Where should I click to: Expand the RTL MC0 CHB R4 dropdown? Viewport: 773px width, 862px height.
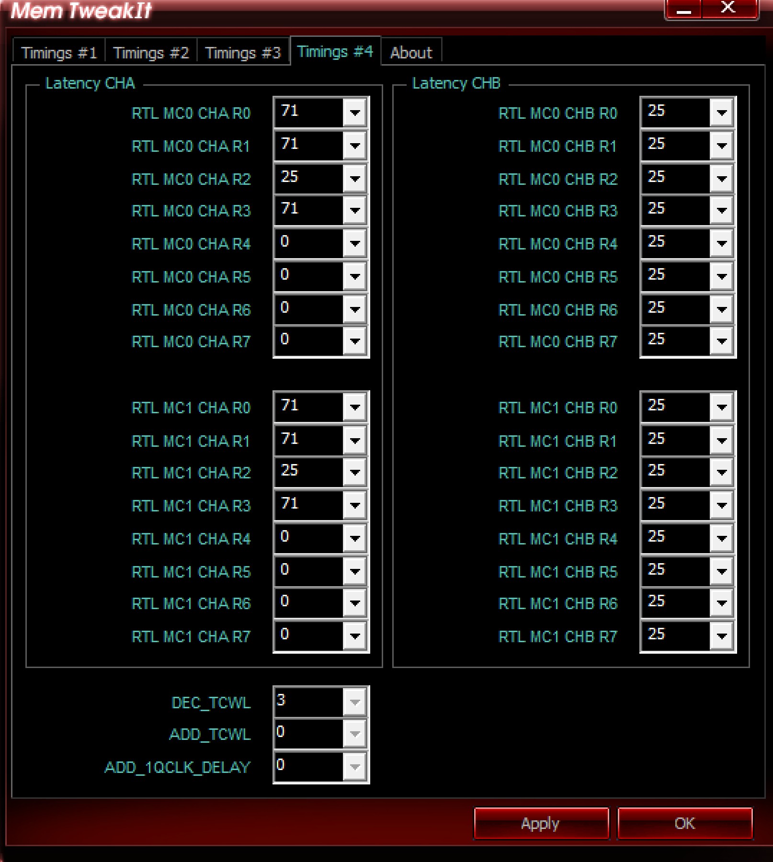click(x=721, y=243)
